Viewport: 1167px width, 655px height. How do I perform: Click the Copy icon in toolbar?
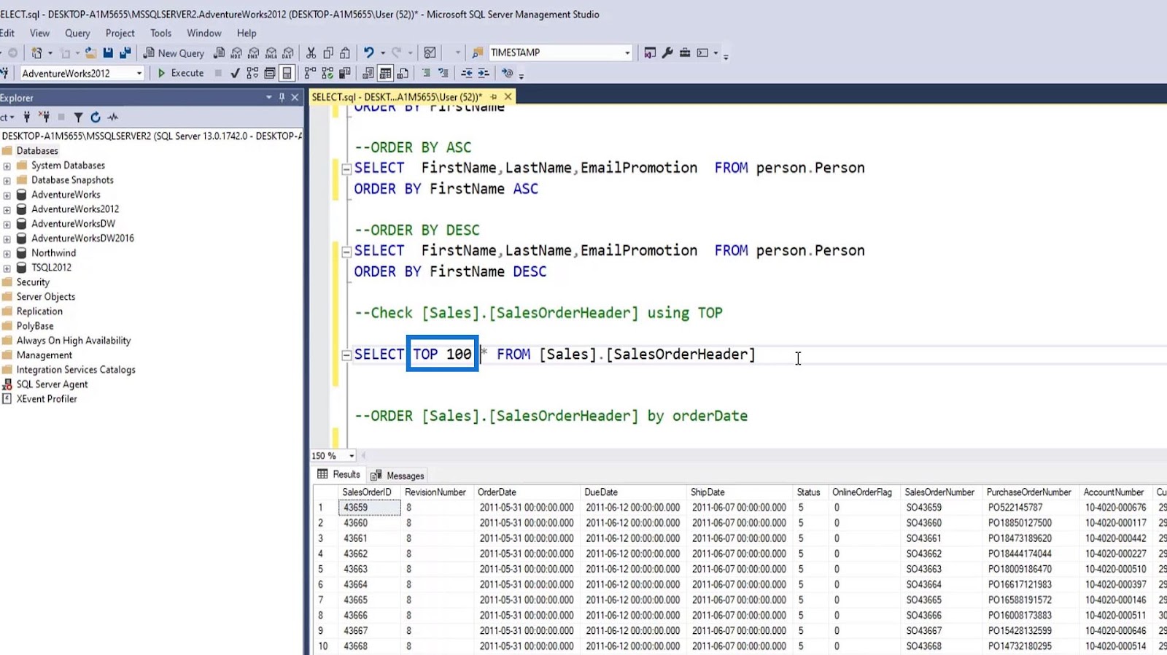point(328,53)
